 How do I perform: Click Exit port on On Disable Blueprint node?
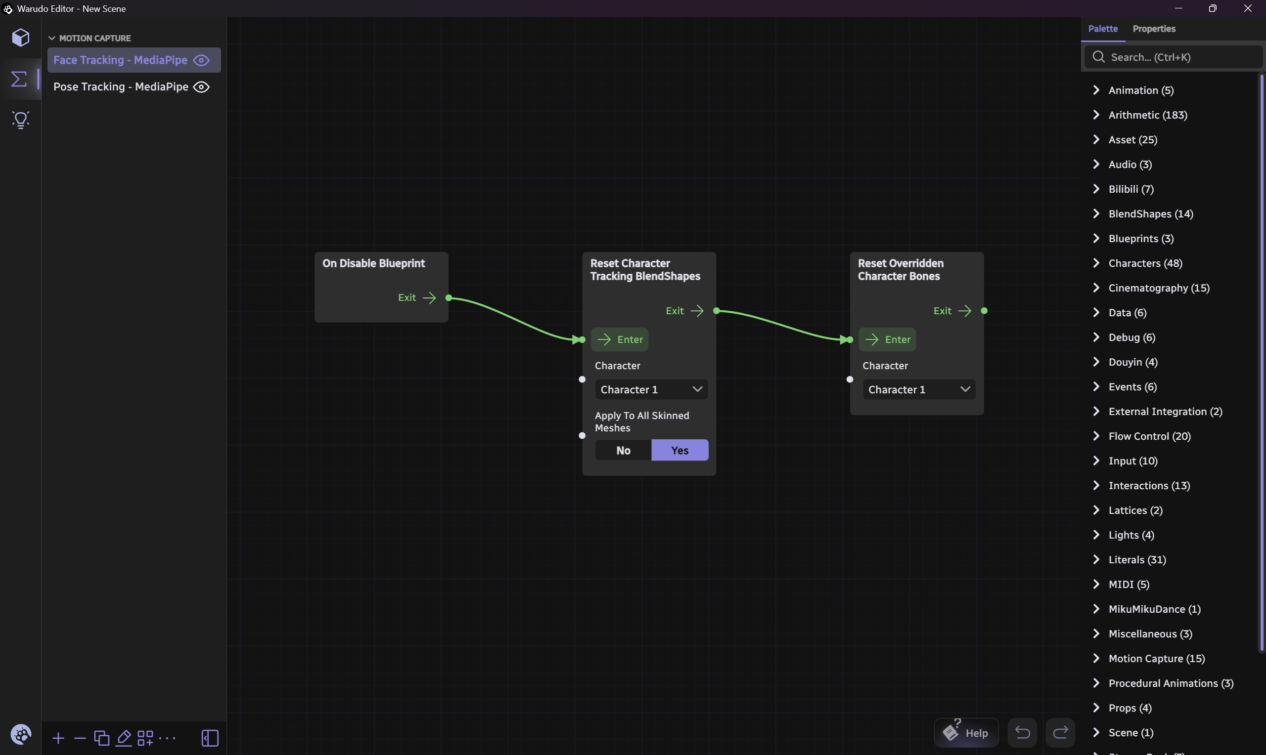point(449,297)
